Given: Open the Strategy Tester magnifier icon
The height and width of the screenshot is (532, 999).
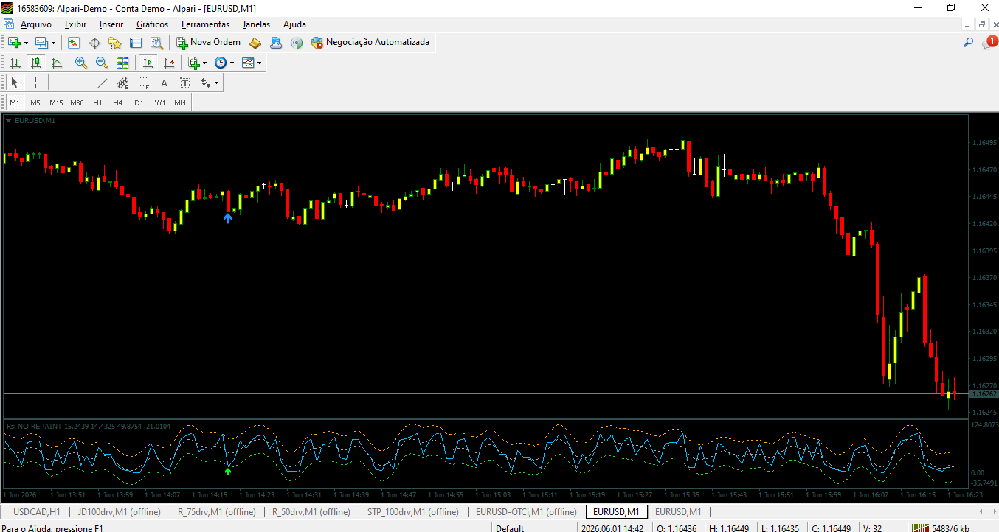Looking at the screenshot, I should pos(156,43).
